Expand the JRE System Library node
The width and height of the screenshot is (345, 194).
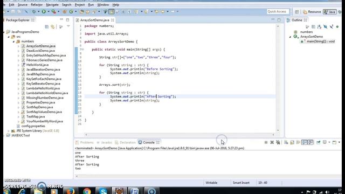click(x=9, y=131)
